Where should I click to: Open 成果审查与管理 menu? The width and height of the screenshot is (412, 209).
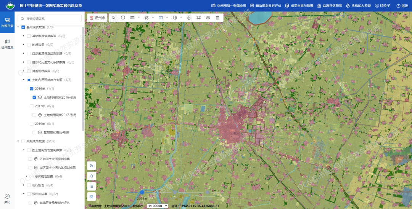coord(299,5)
